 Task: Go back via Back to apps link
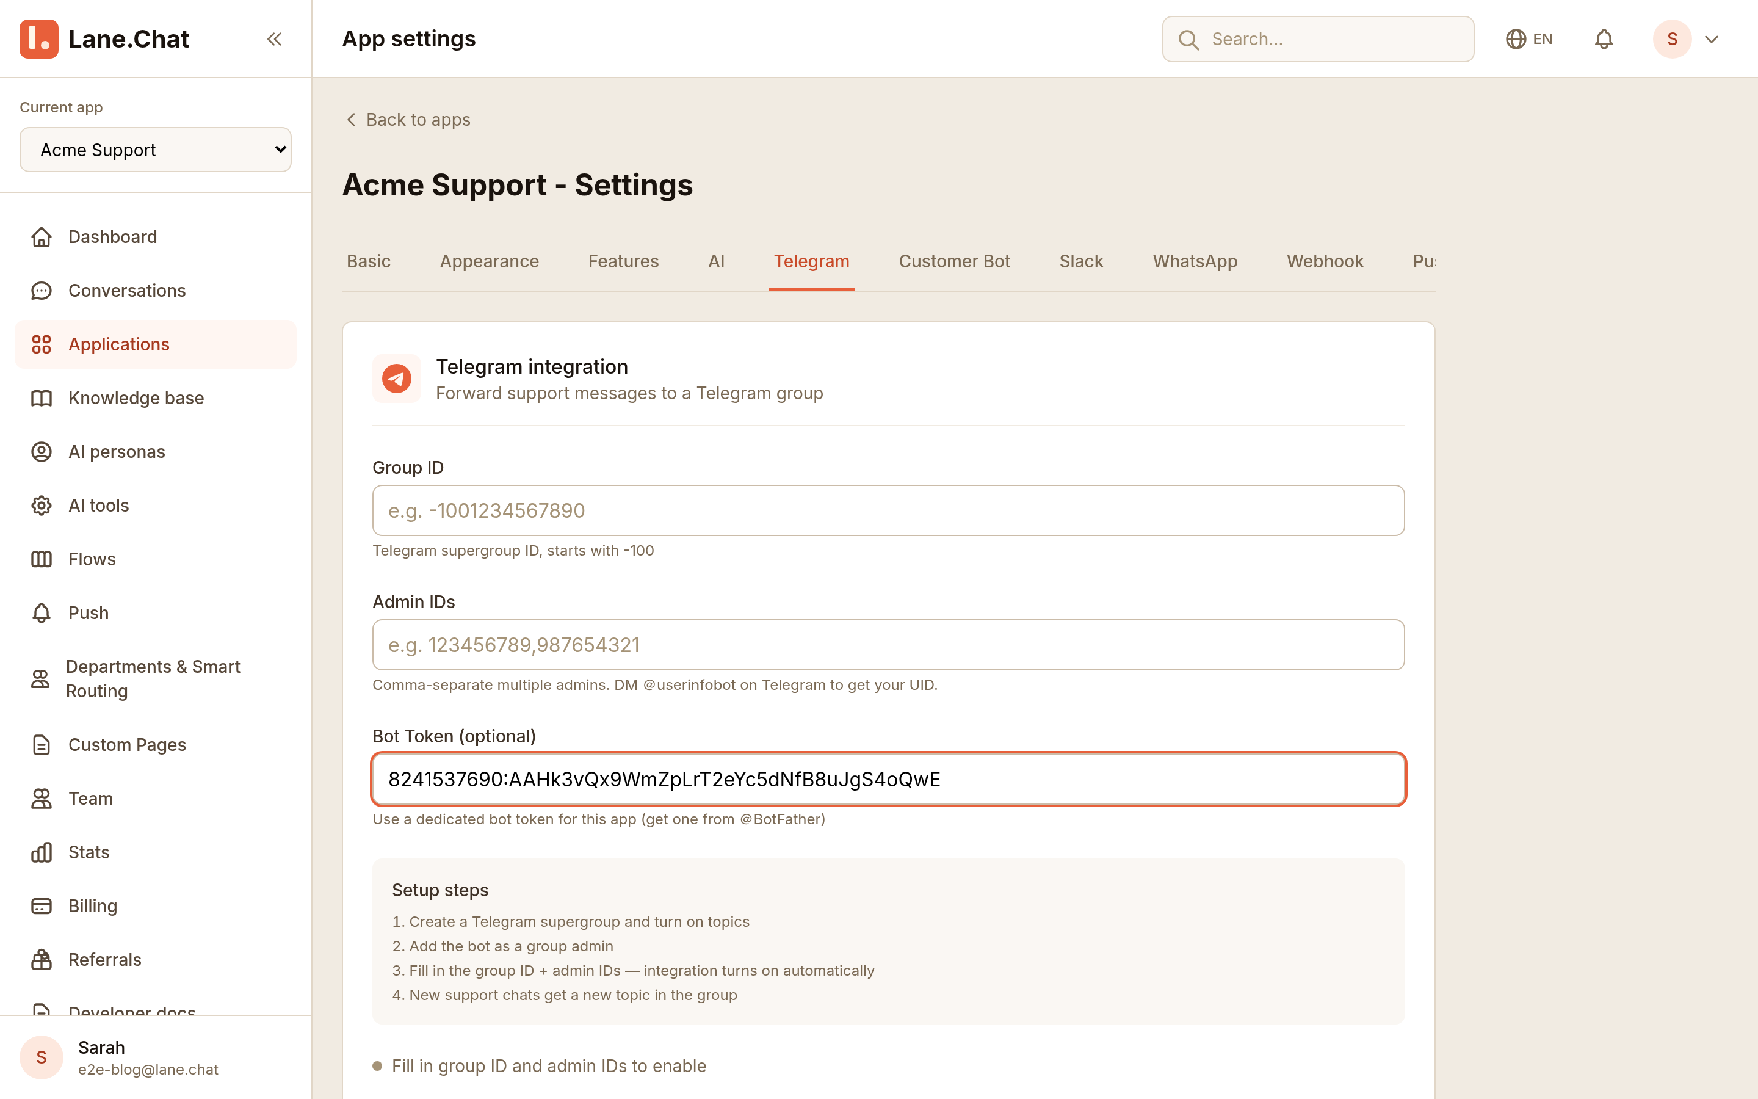tap(408, 119)
